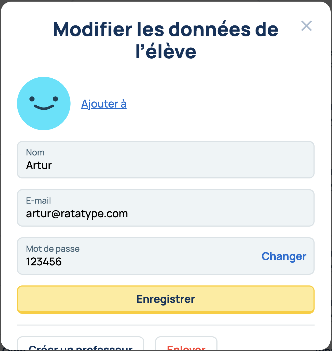332x351 pixels.
Task: Click the "Nom" field label
Action: tap(35, 152)
